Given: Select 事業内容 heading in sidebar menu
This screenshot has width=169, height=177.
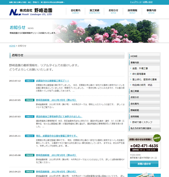Looking at the screenshot, I should (x=144, y=63).
